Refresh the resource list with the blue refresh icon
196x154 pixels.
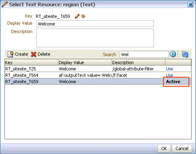point(185,54)
